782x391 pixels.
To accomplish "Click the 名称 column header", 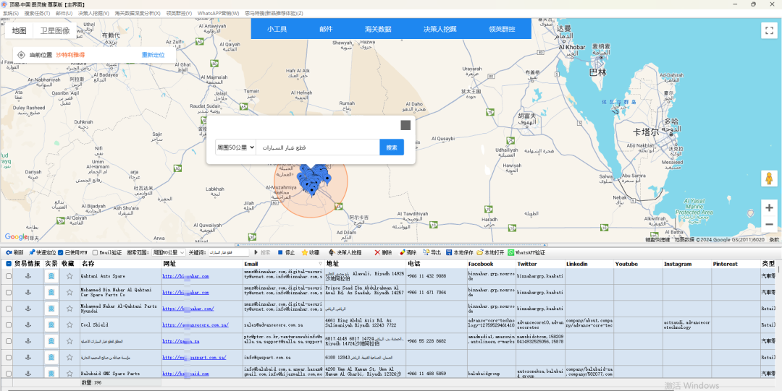I will click(x=121, y=264).
